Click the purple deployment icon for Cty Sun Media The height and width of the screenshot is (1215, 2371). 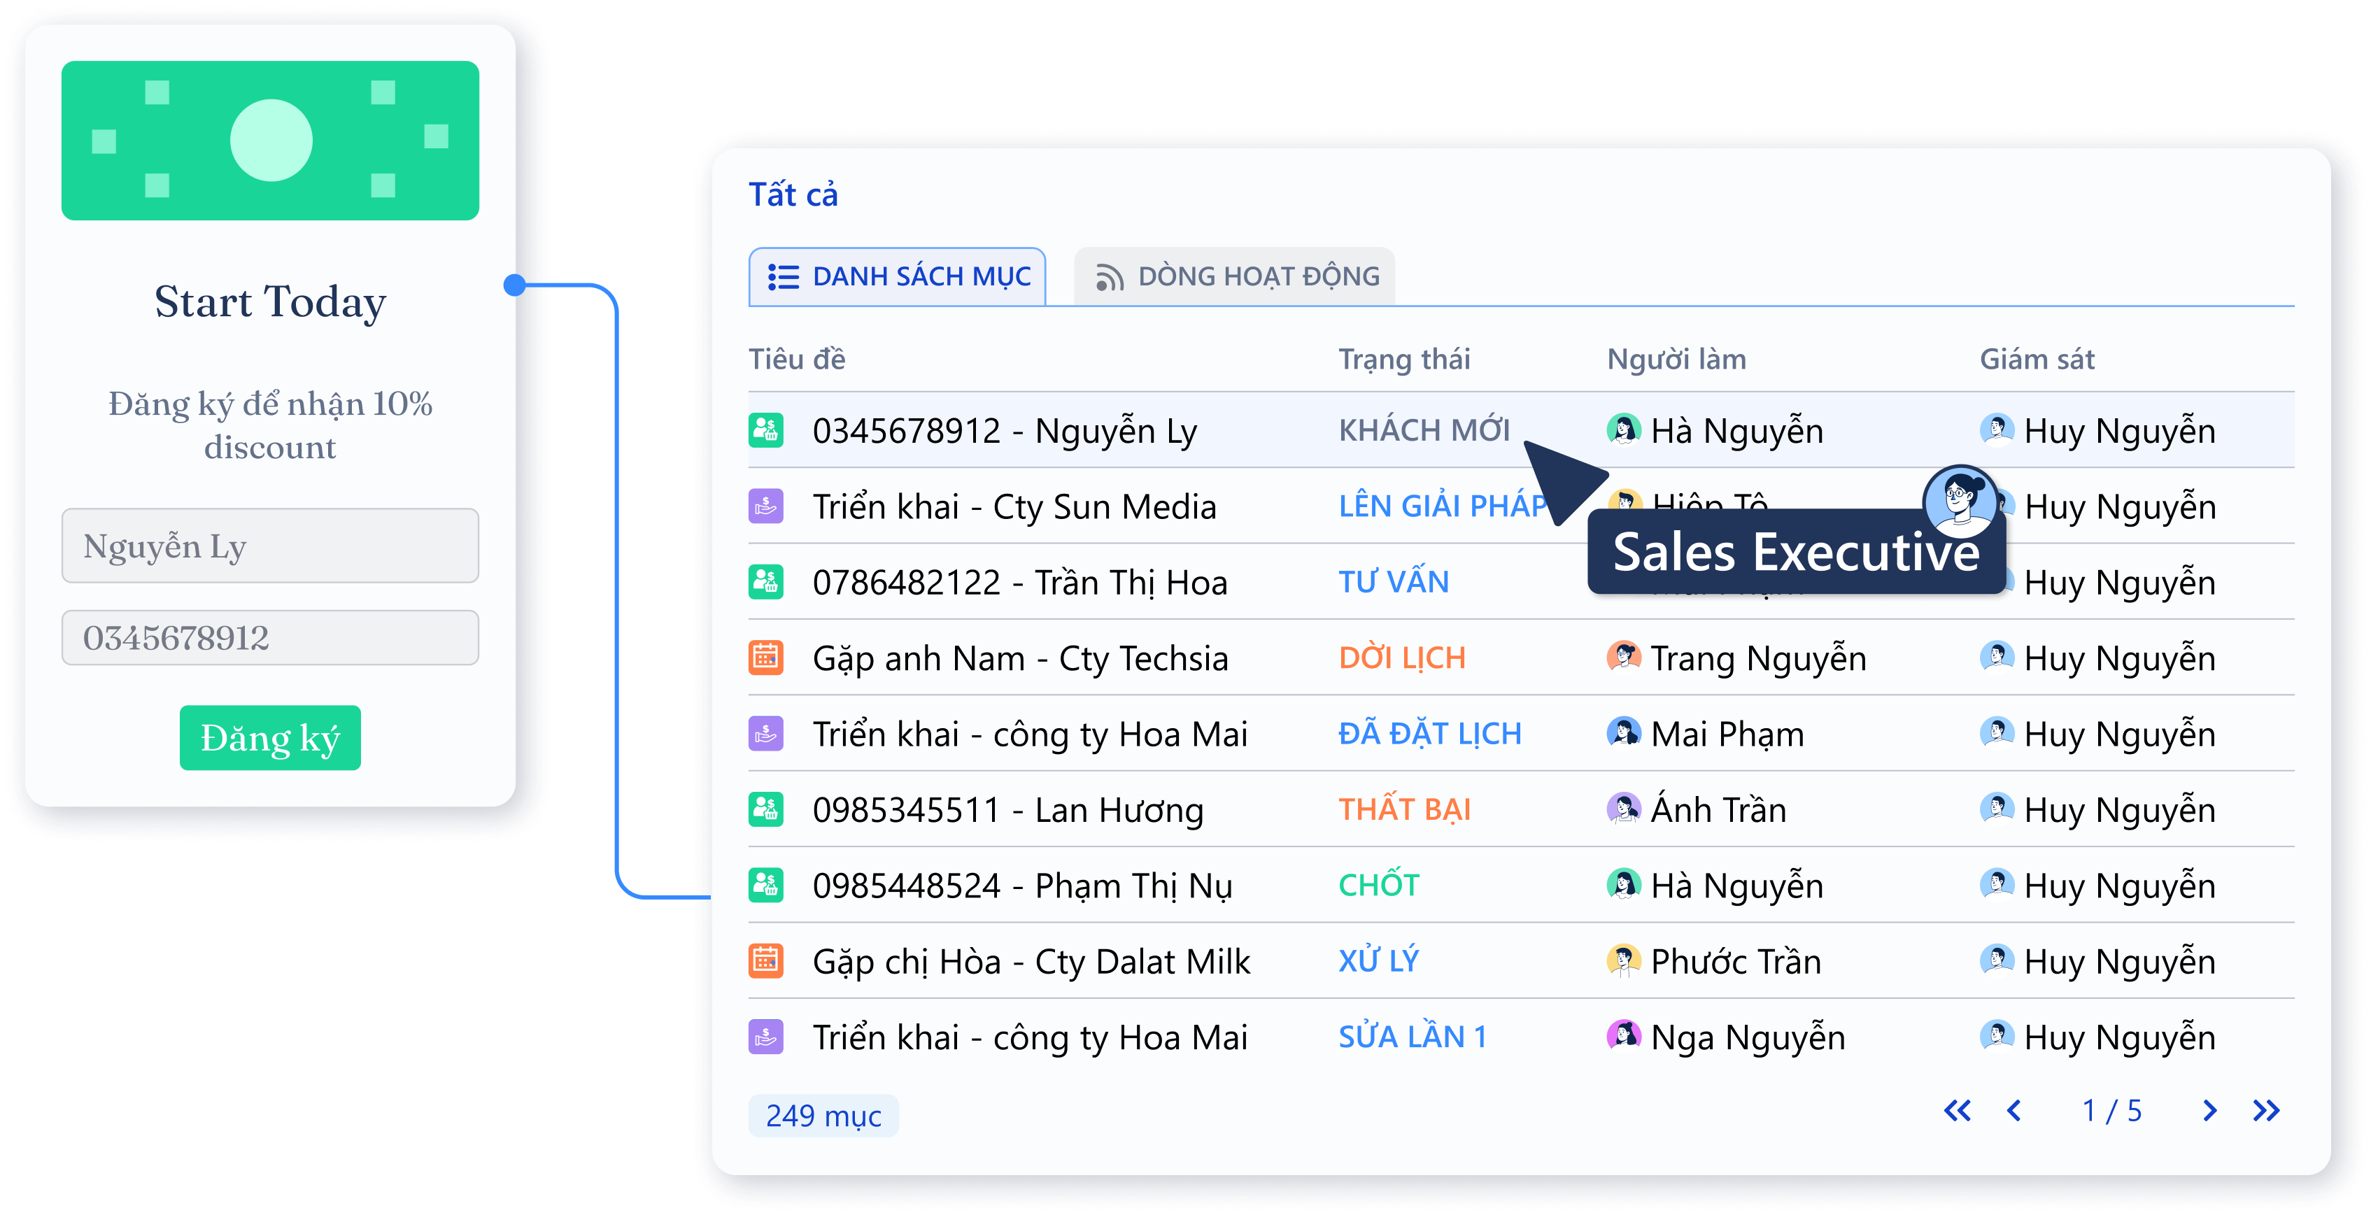click(x=766, y=505)
